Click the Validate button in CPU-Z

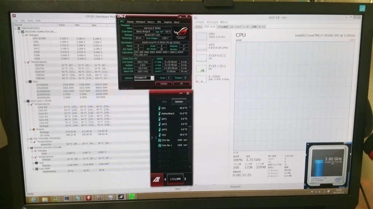(x=164, y=84)
